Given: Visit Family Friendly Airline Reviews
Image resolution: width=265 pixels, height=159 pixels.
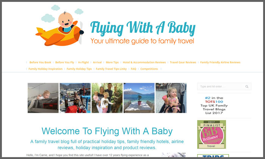Looking at the screenshot, I should pos(220,63).
